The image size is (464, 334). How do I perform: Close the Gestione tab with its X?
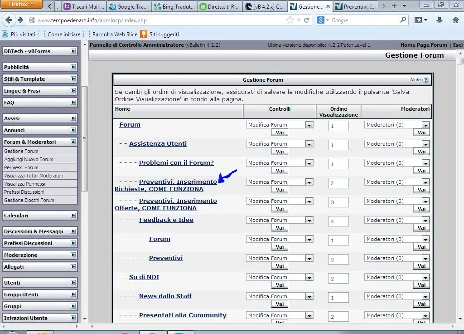point(328,6)
